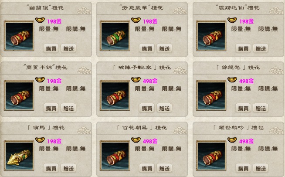Select the 耀世麟吟 禮包 item icon
The height and width of the screenshot is (177, 285).
click(211, 156)
